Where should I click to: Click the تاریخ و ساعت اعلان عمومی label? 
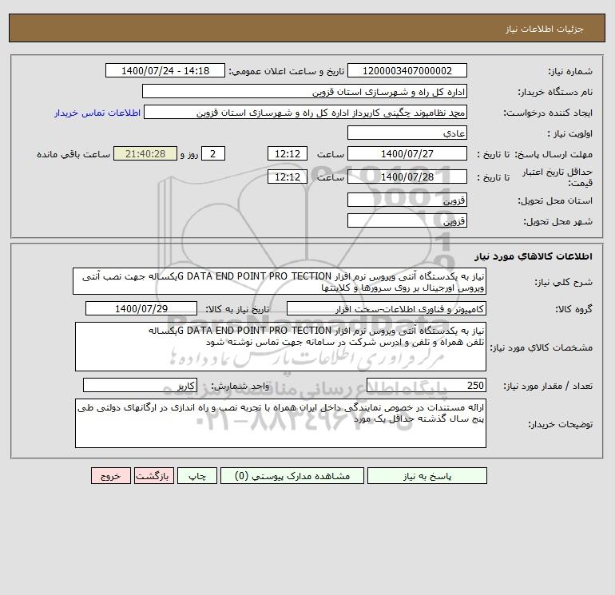[286, 71]
